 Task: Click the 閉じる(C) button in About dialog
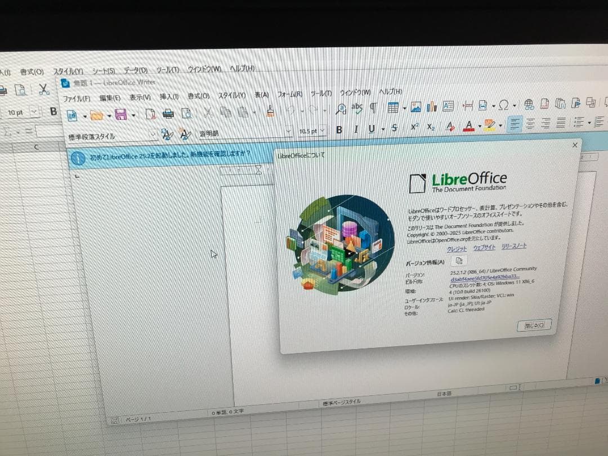(533, 325)
